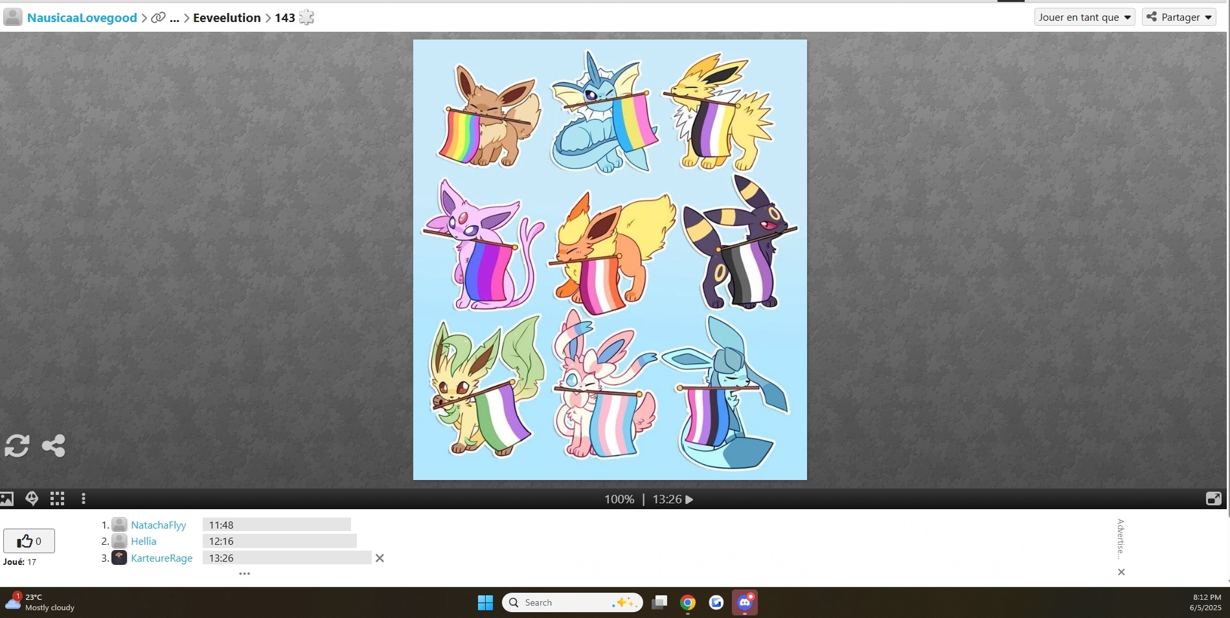The width and height of the screenshot is (1230, 618).
Task: Click the play triangle next to 13:26
Action: click(x=689, y=499)
